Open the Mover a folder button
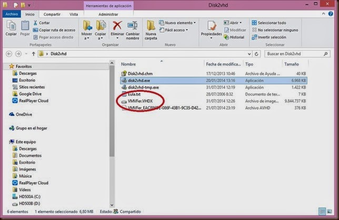Screen dimensions: 339x220 [87, 30]
